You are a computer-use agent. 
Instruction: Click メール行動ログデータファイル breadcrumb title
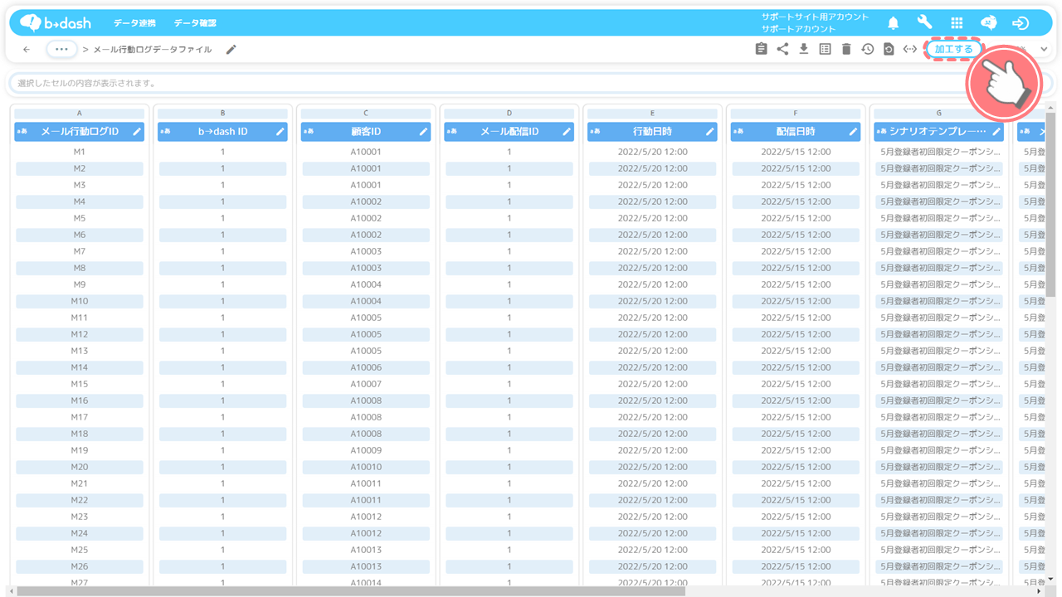pos(153,50)
